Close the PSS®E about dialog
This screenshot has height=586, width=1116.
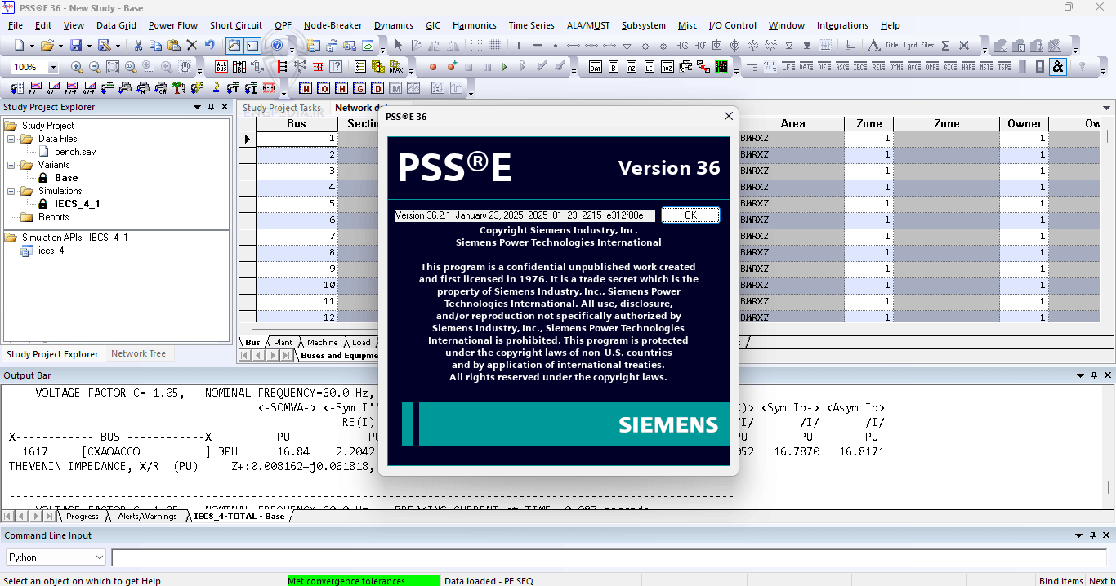(x=729, y=117)
